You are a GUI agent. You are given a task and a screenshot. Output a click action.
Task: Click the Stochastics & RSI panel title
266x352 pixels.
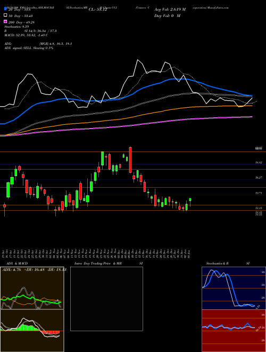[x=228, y=263]
